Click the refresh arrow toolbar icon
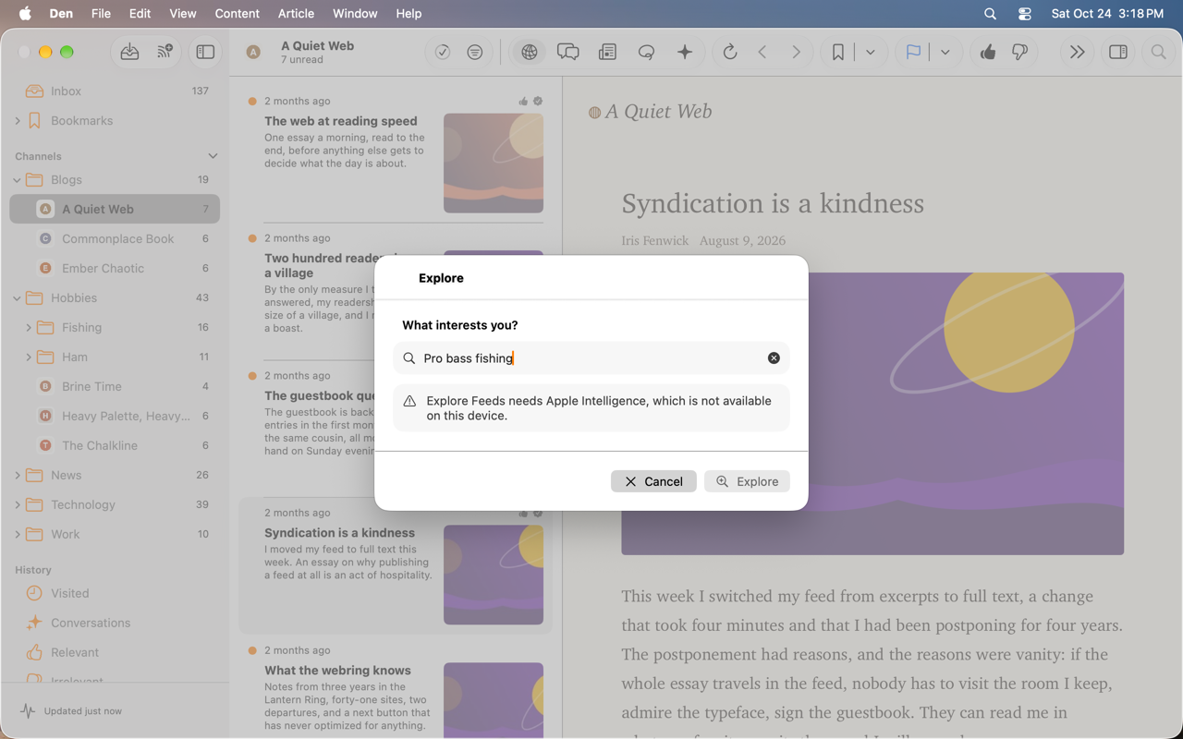This screenshot has height=739, width=1183. pyautogui.click(x=730, y=53)
